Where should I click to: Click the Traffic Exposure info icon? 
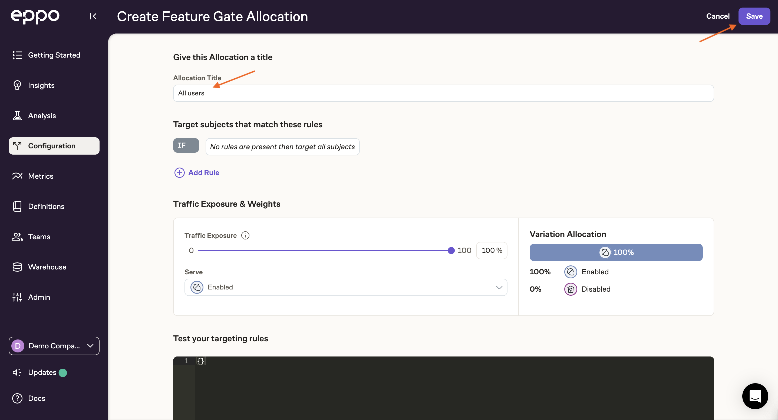click(245, 235)
